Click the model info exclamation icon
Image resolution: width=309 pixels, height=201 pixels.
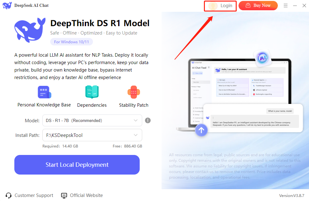click(148, 120)
